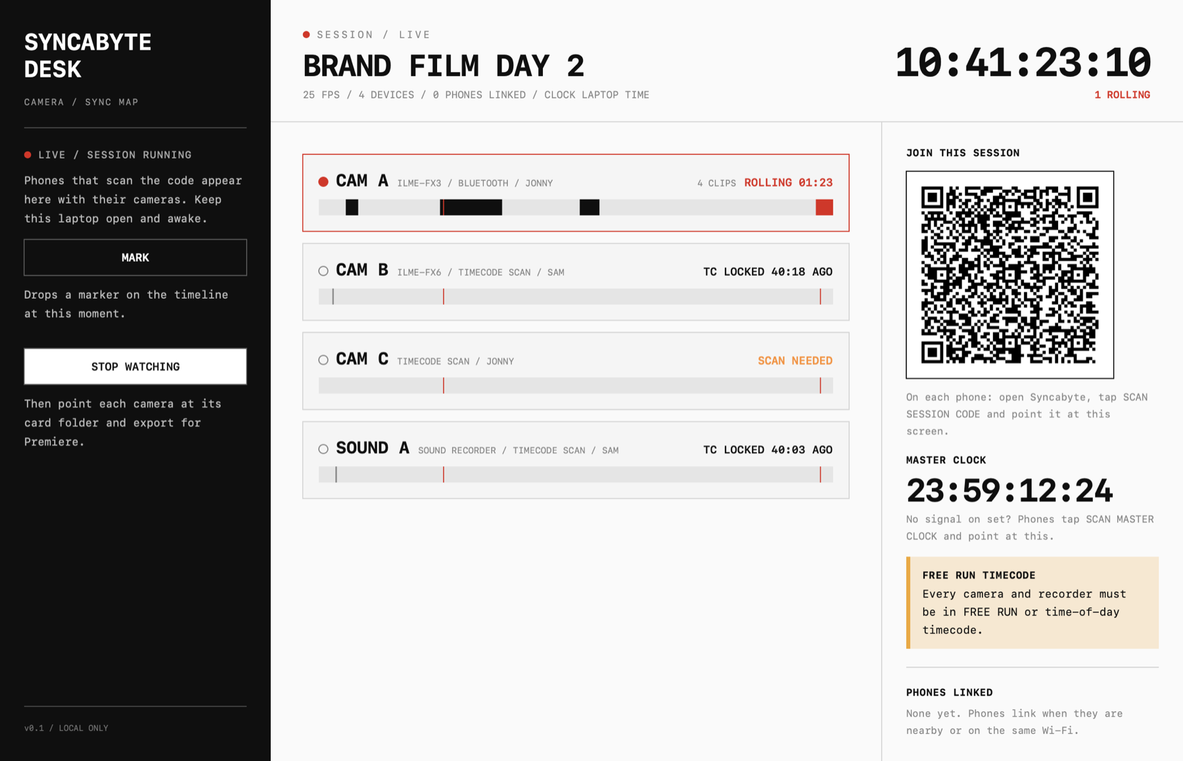The image size is (1183, 761).
Task: Click the CAMERA / SYNC MAP label
Action: coord(81,102)
